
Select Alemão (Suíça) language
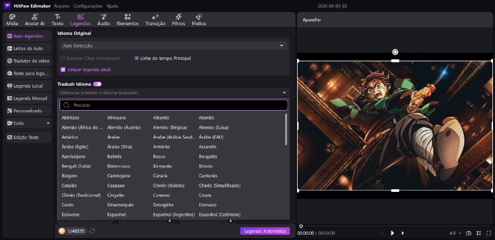214,127
